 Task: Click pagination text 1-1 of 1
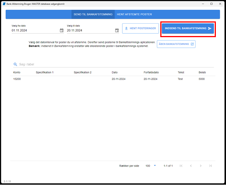pos(168,166)
